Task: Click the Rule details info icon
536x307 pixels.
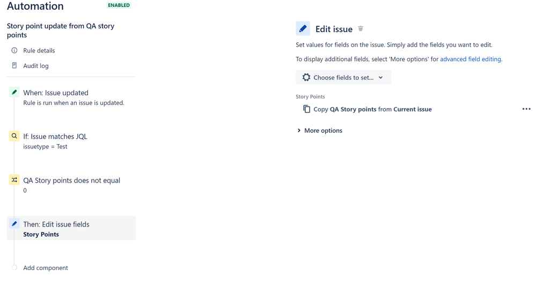Action: (14, 50)
